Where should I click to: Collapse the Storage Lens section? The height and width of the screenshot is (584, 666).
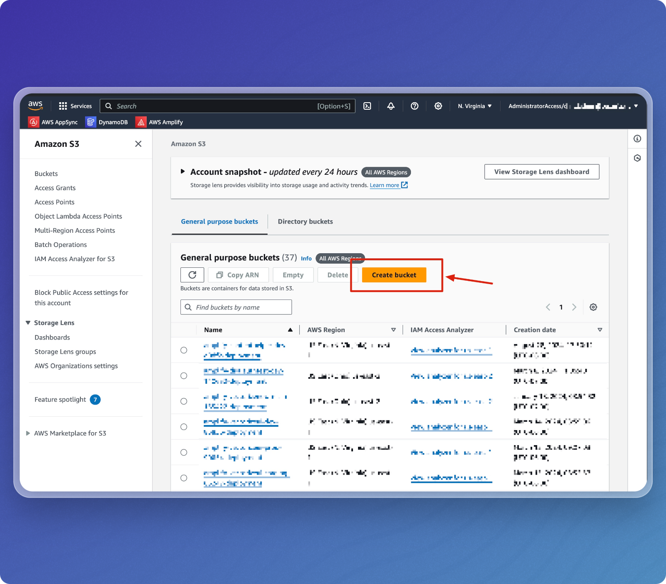[28, 323]
